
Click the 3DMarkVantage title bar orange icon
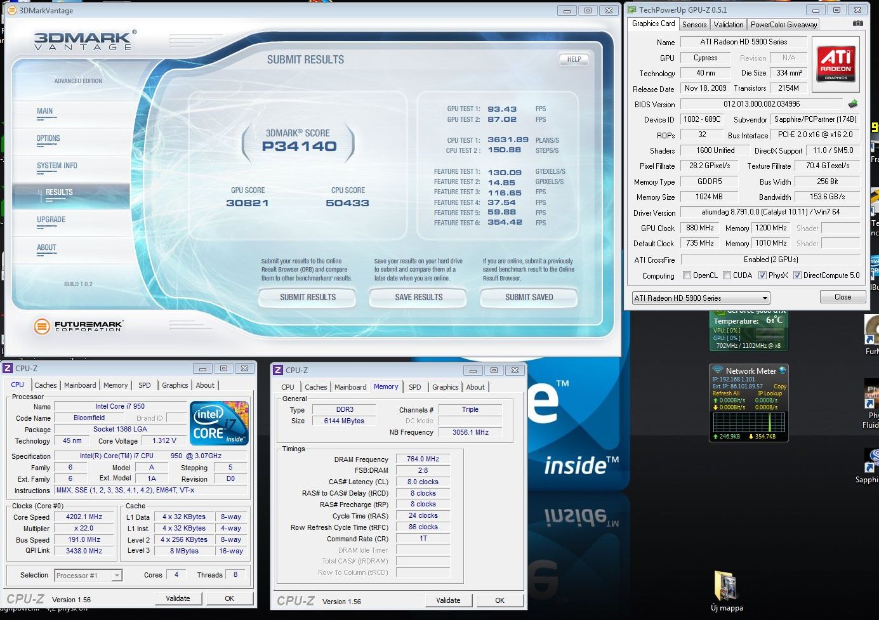coord(11,10)
